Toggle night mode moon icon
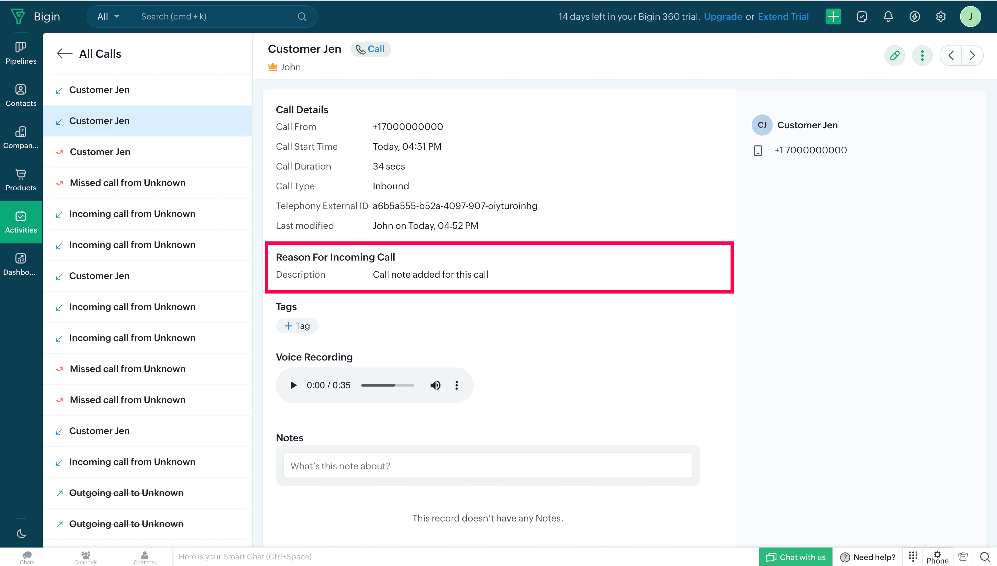 coord(21,534)
